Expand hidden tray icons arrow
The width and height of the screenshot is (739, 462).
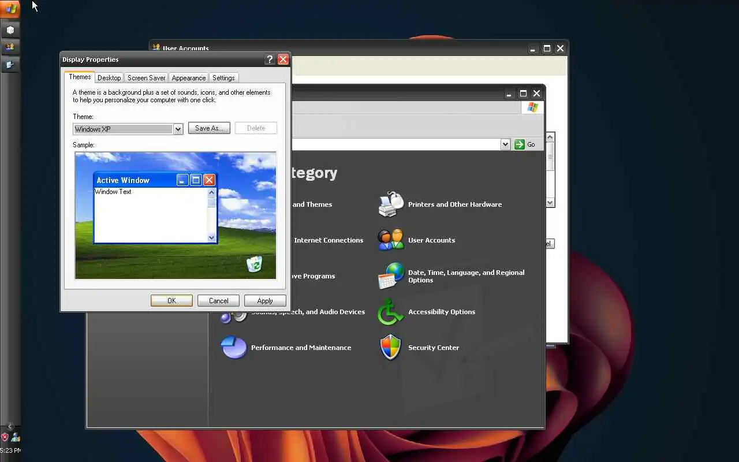tap(10, 427)
